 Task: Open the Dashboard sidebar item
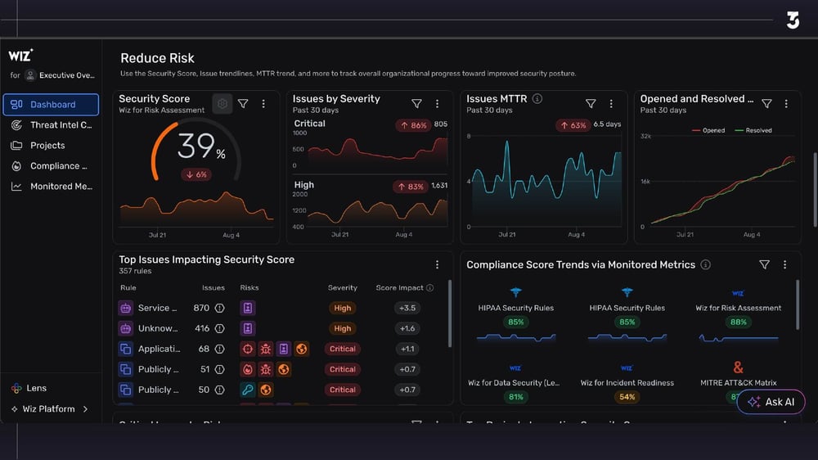(51, 105)
